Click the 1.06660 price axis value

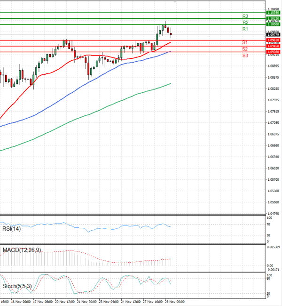tap(273, 145)
